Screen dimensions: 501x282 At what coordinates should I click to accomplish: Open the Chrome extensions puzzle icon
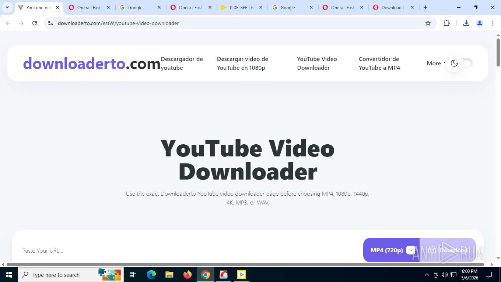(446, 23)
